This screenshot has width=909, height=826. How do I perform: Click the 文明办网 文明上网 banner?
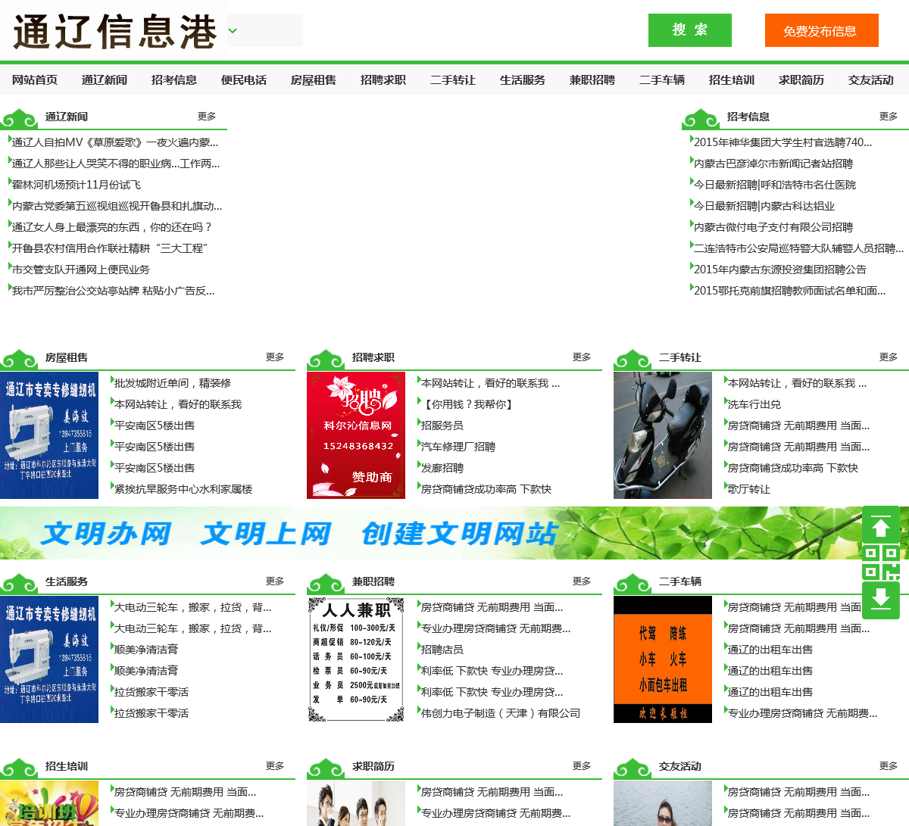[454, 533]
